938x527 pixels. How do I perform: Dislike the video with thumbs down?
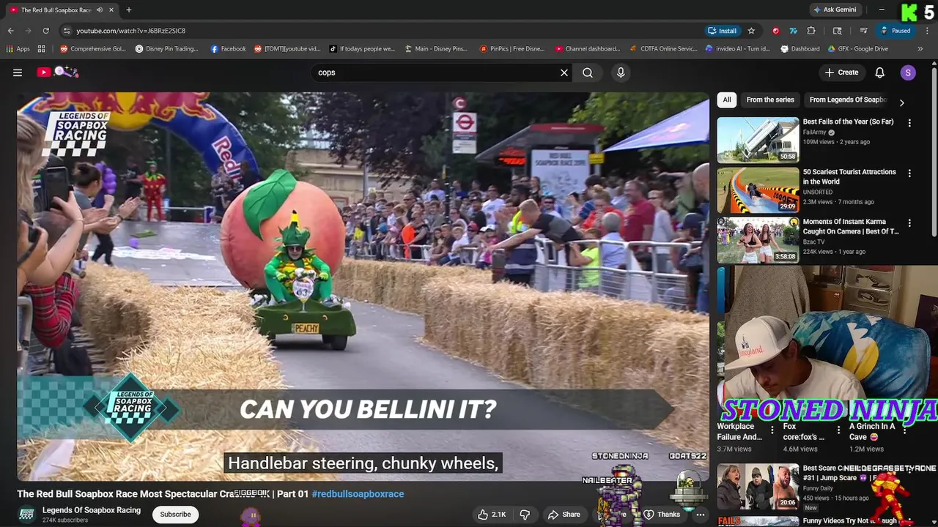coord(525,515)
